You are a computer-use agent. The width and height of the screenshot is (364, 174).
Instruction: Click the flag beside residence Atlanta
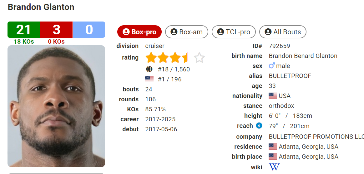coord(273,147)
